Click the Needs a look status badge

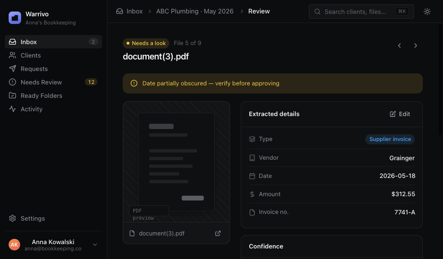[146, 43]
